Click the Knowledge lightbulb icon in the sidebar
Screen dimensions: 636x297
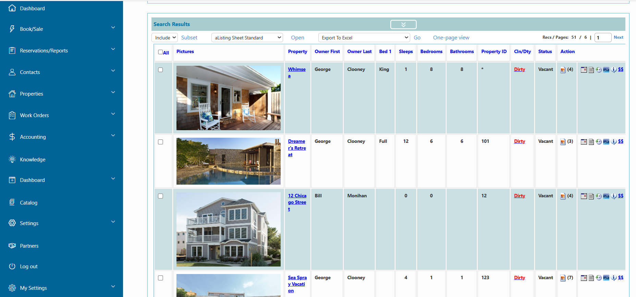12,159
